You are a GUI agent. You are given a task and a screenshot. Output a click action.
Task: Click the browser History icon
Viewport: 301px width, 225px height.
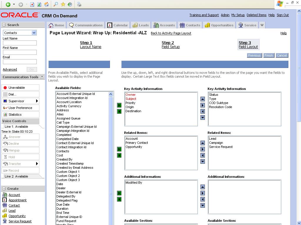click(70, 4)
